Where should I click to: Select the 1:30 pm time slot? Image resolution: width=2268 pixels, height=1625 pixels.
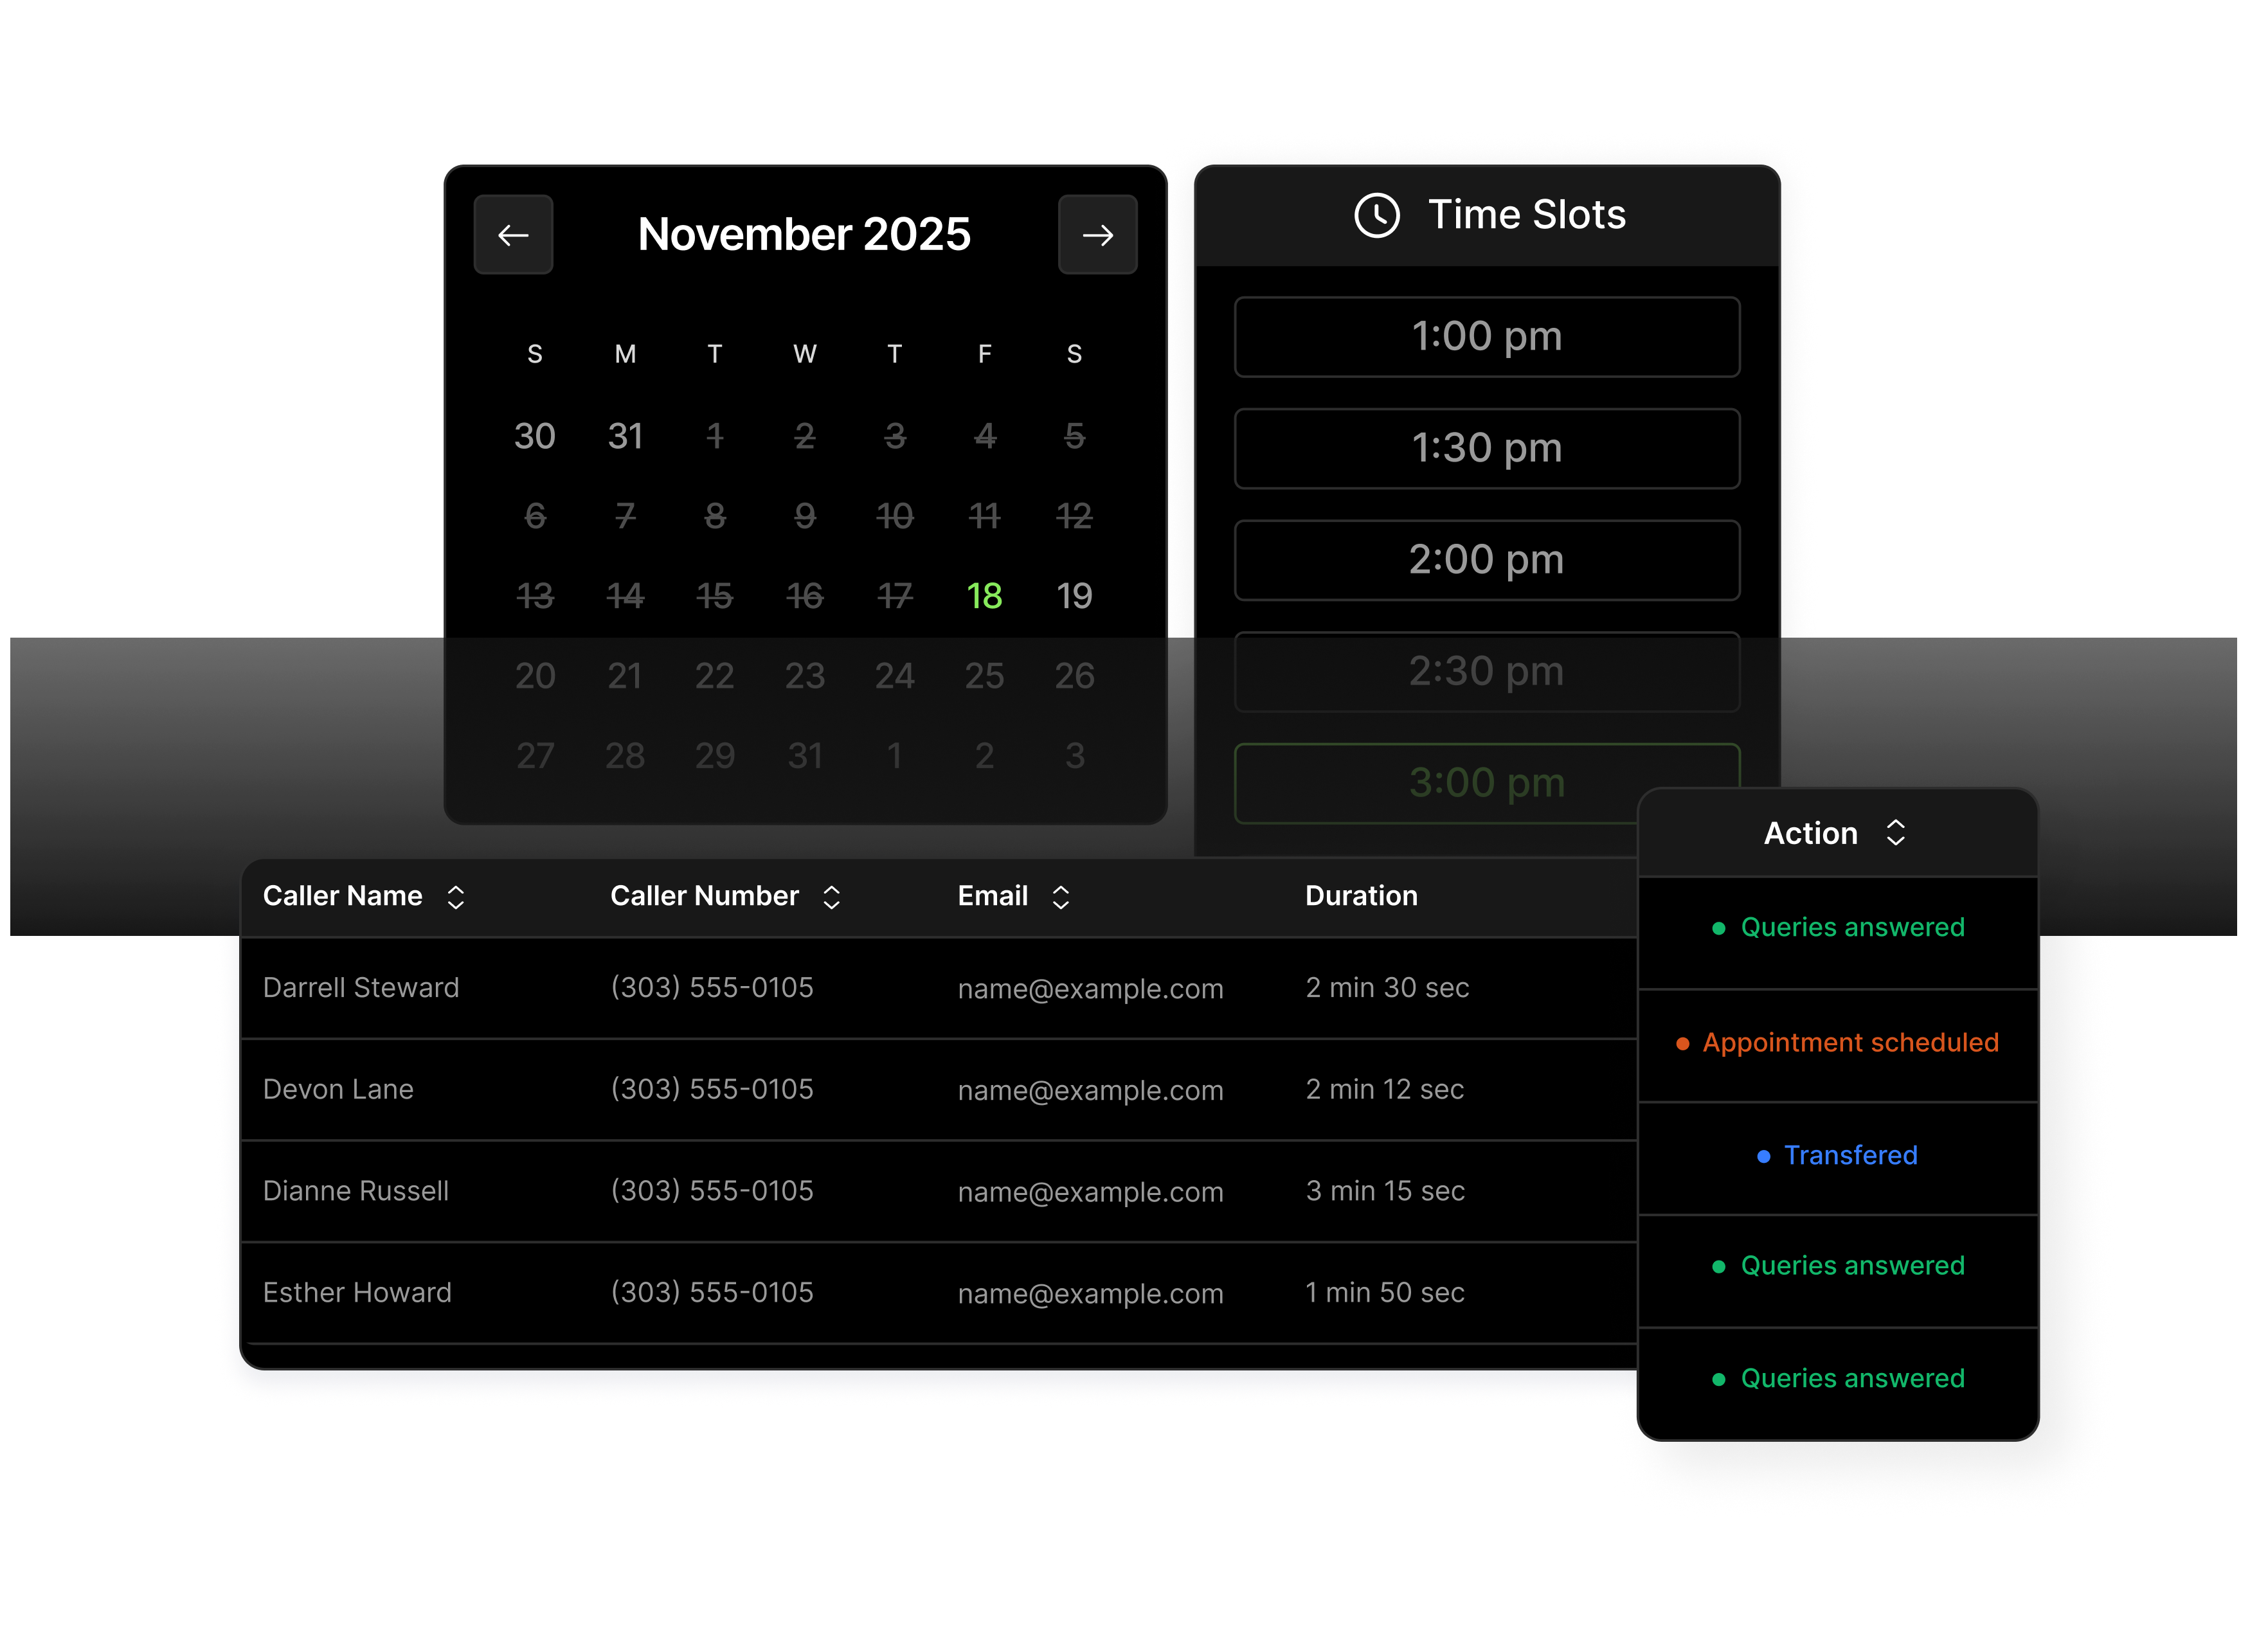coord(1486,448)
